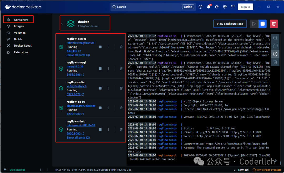Open the help question mark icon

point(200,7)
